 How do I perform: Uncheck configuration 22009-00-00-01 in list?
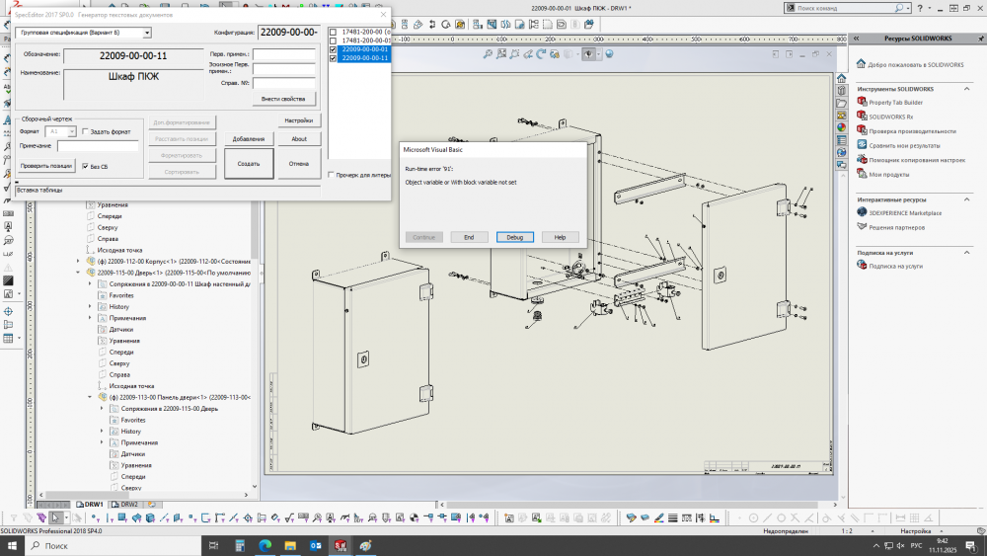click(334, 49)
